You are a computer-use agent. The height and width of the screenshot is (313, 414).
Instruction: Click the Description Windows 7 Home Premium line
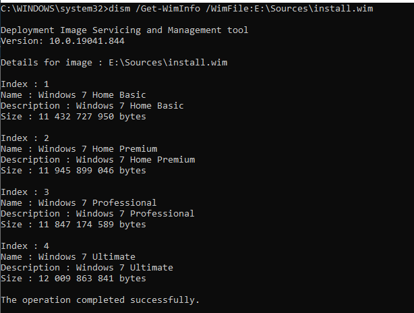pyautogui.click(x=98, y=160)
